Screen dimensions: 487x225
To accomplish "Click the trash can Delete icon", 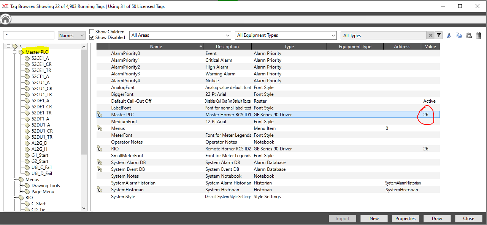I will click(479, 35).
